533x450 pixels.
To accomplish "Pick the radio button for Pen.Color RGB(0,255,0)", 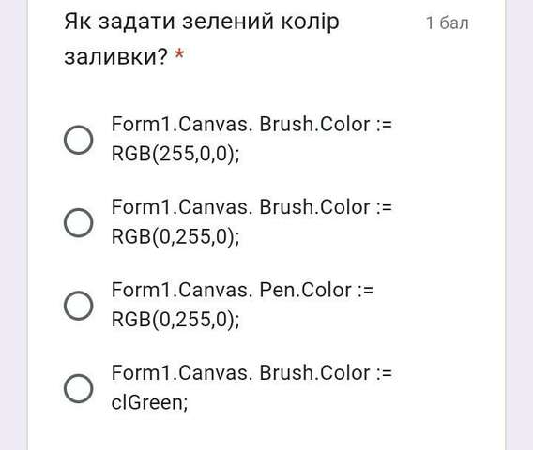I will click(x=79, y=306).
